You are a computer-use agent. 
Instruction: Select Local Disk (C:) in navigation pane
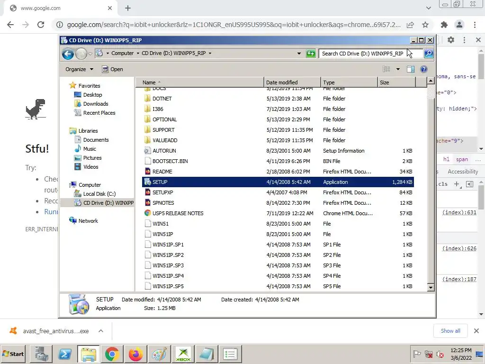click(x=99, y=194)
